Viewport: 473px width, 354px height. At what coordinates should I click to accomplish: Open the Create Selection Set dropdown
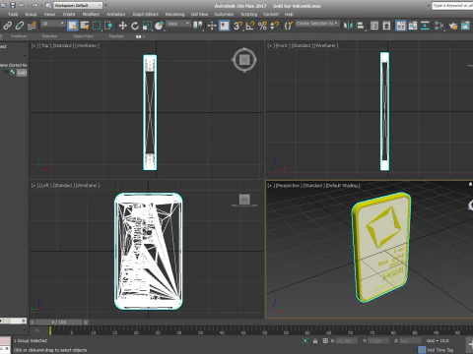(317, 24)
